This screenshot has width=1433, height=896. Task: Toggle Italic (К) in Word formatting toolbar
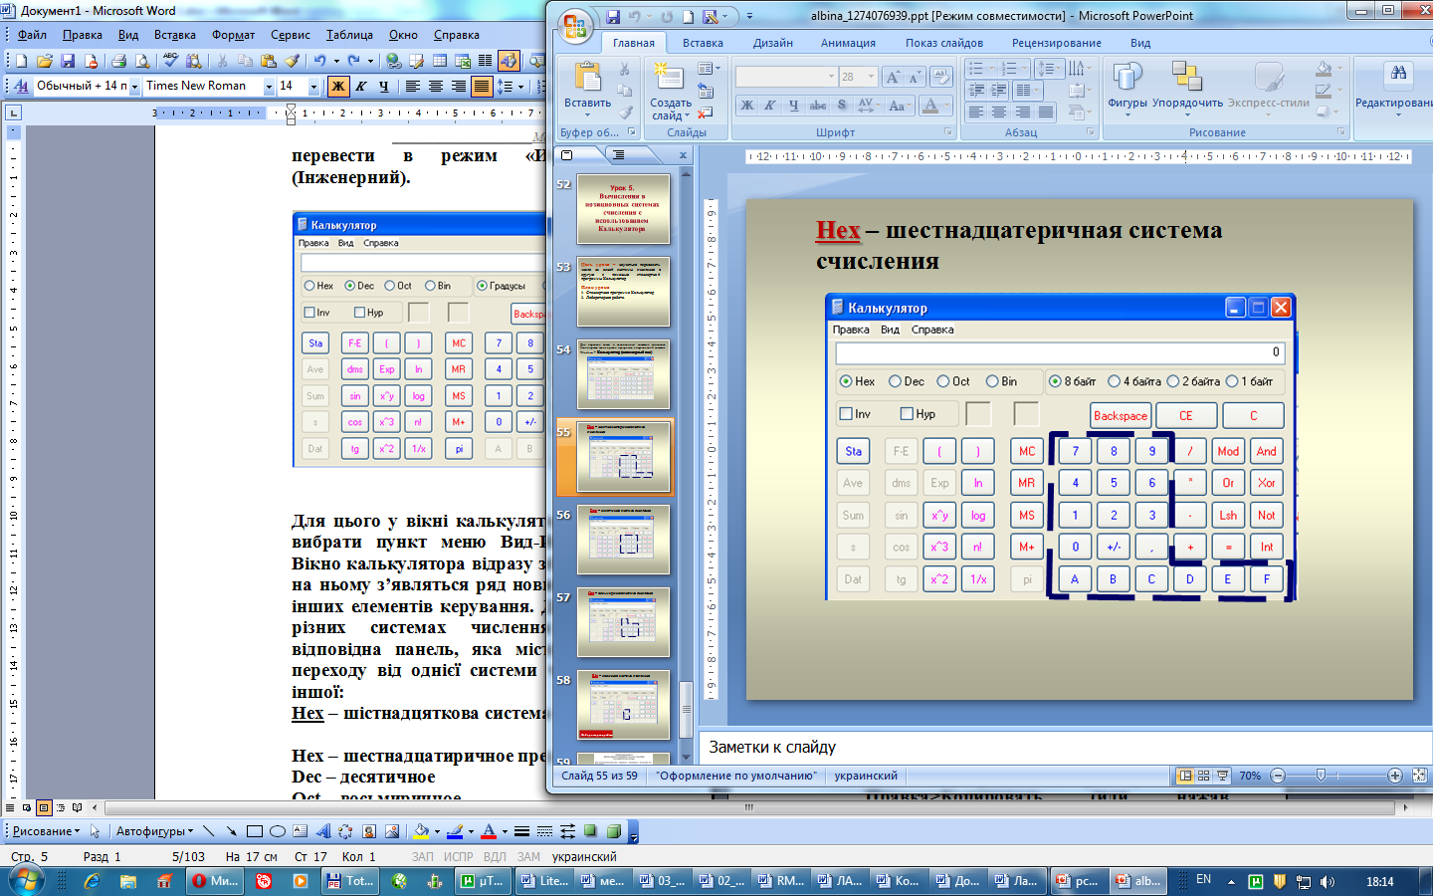pos(361,87)
